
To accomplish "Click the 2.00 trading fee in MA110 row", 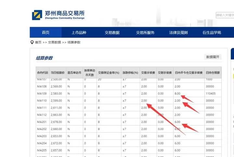I will pos(144,101).
